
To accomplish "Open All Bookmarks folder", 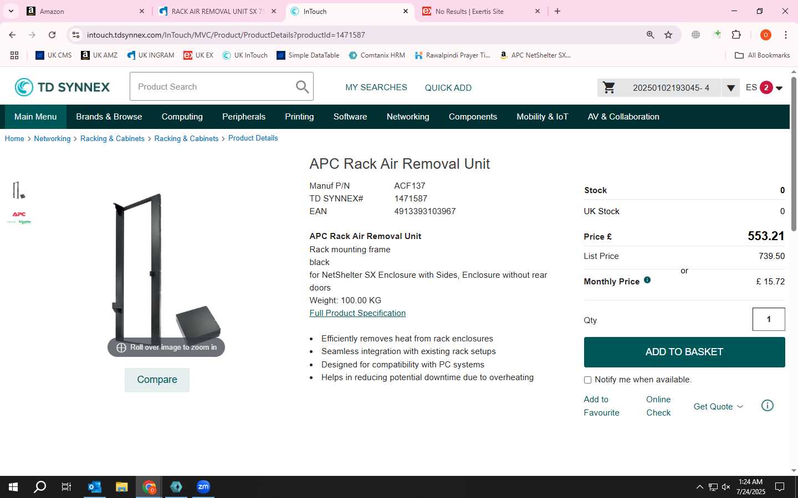I will pyautogui.click(x=762, y=55).
